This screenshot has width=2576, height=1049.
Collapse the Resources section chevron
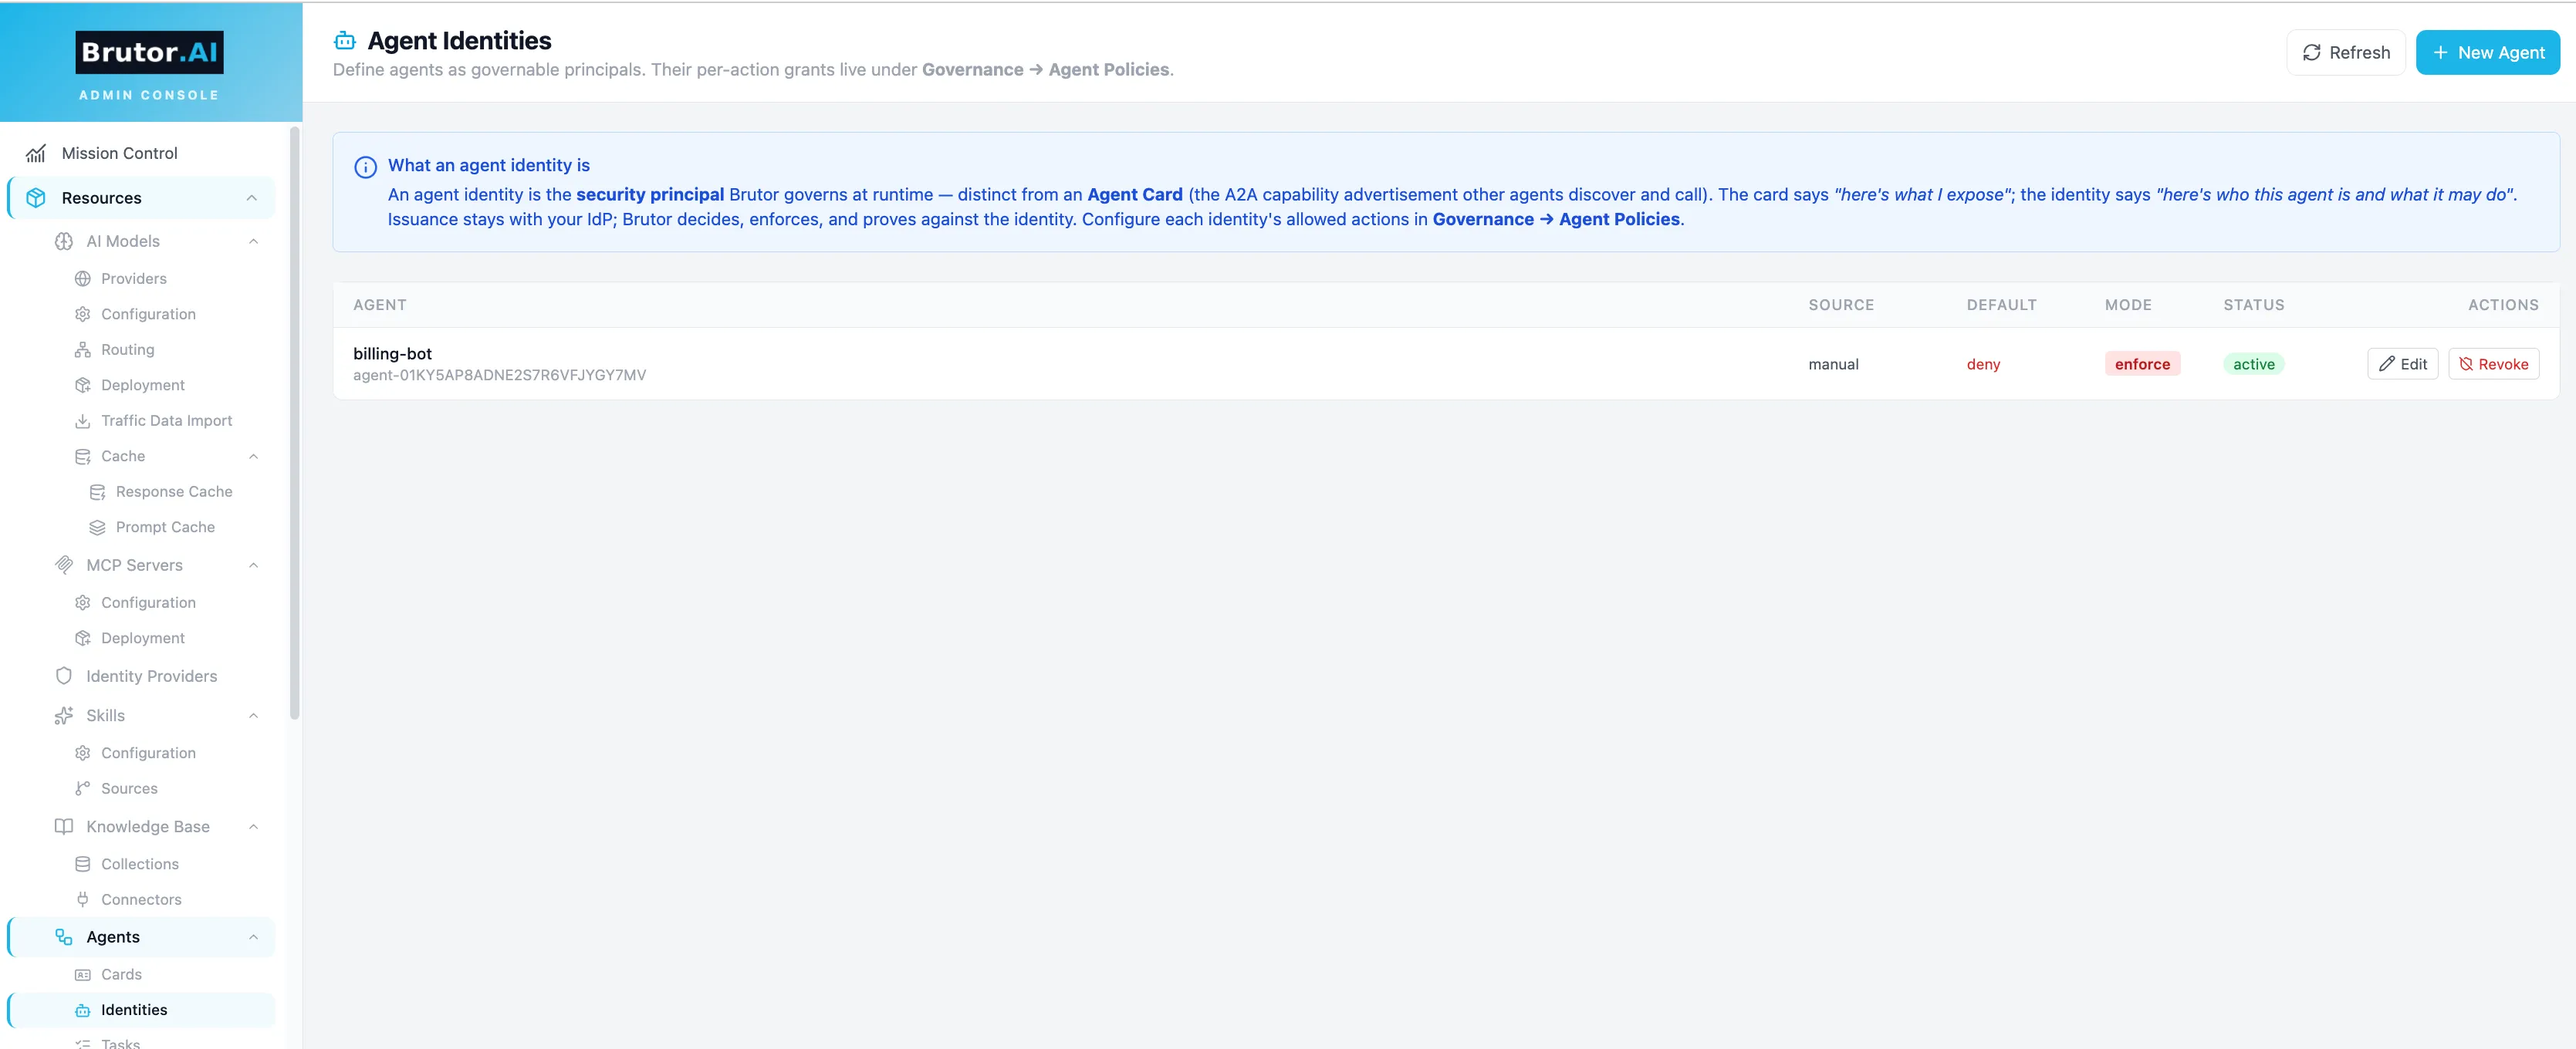click(x=252, y=197)
